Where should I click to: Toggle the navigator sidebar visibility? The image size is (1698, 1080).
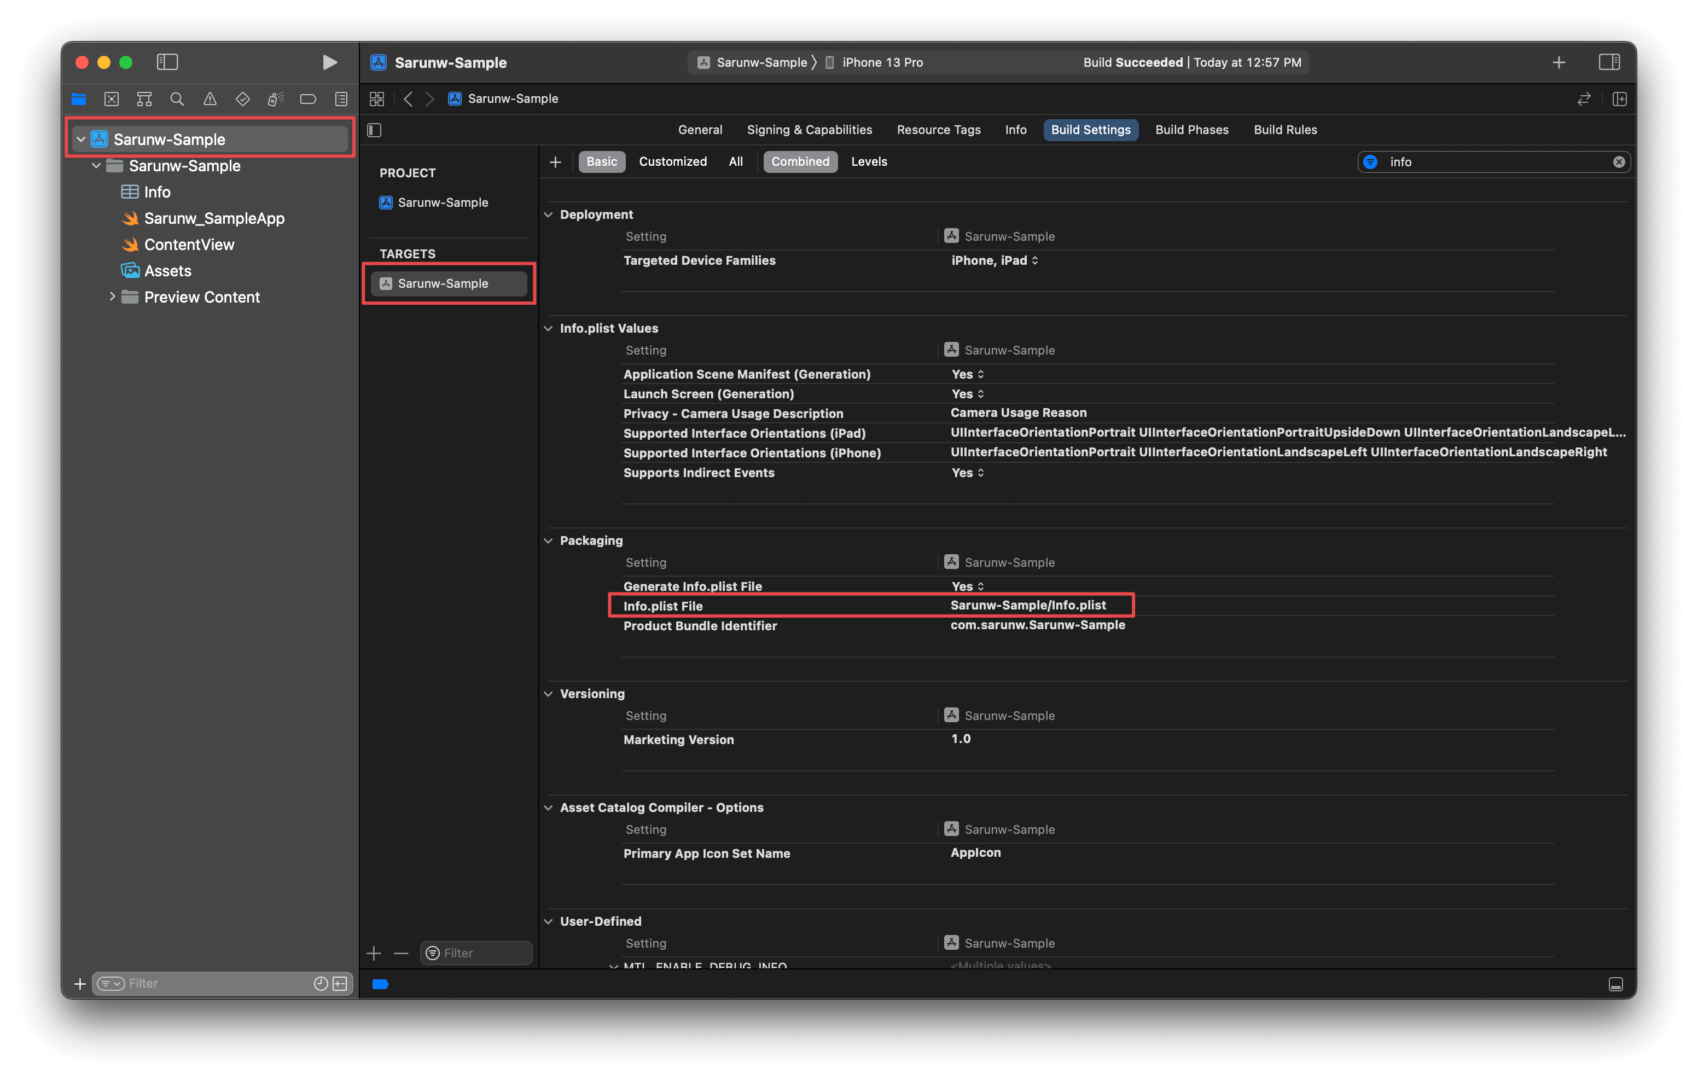point(167,62)
